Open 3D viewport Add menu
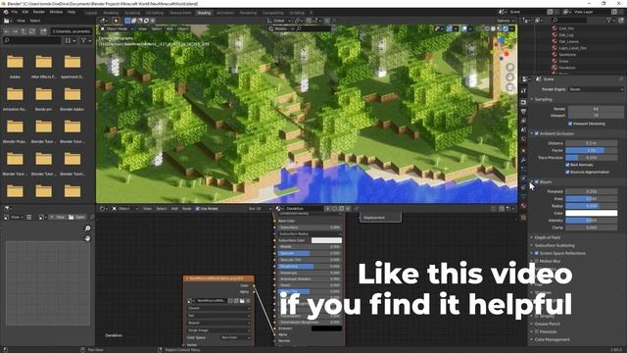 169,28
